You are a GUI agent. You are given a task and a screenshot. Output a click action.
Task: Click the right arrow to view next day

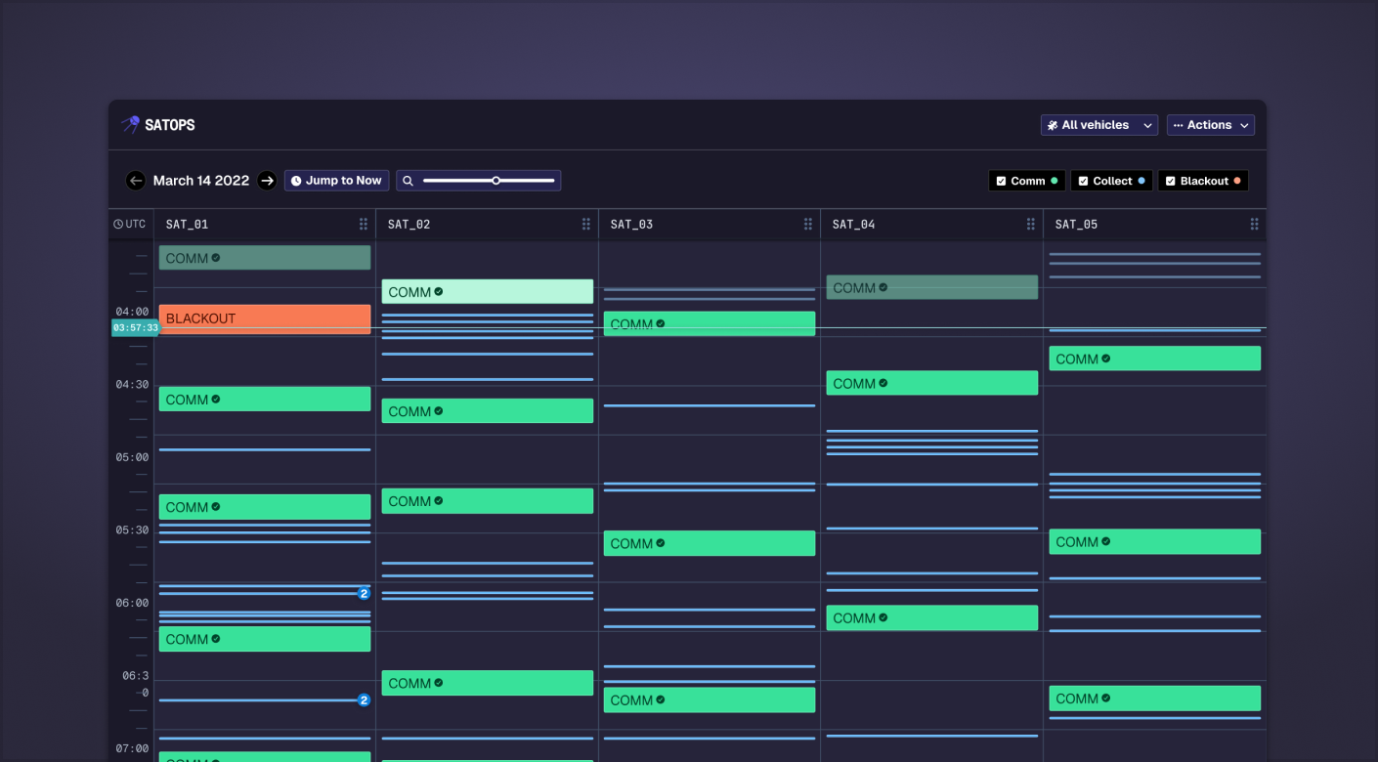point(267,180)
